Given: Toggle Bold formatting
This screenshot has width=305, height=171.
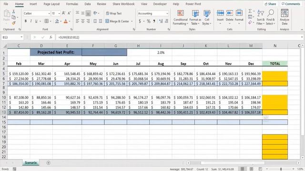Looking at the screenshot, I should coord(25,21).
